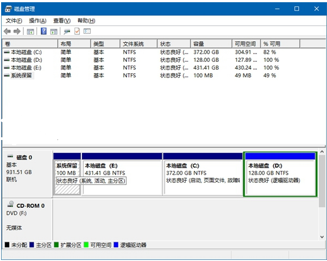
Task: Click the back arrow toolbar icon
Action: [x=7, y=31]
